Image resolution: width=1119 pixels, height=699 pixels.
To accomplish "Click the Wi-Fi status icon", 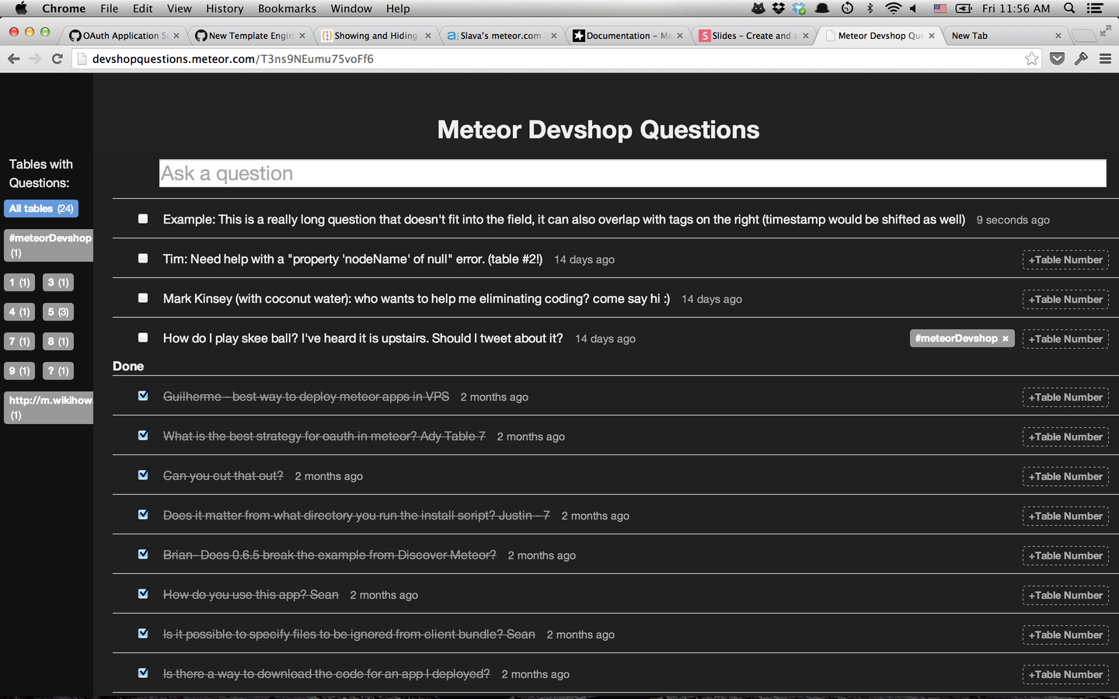I will [893, 8].
